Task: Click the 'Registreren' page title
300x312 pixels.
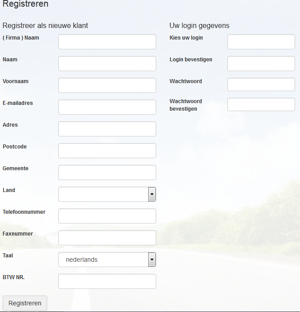Action: pyautogui.click(x=25, y=4)
